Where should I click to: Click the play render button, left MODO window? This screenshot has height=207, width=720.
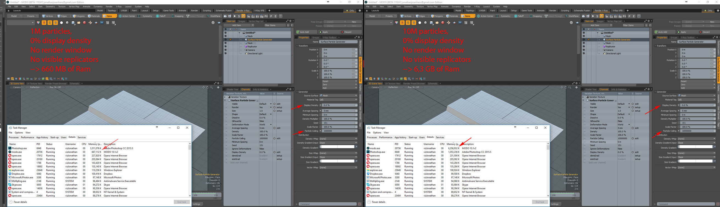pyautogui.click(x=235, y=16)
